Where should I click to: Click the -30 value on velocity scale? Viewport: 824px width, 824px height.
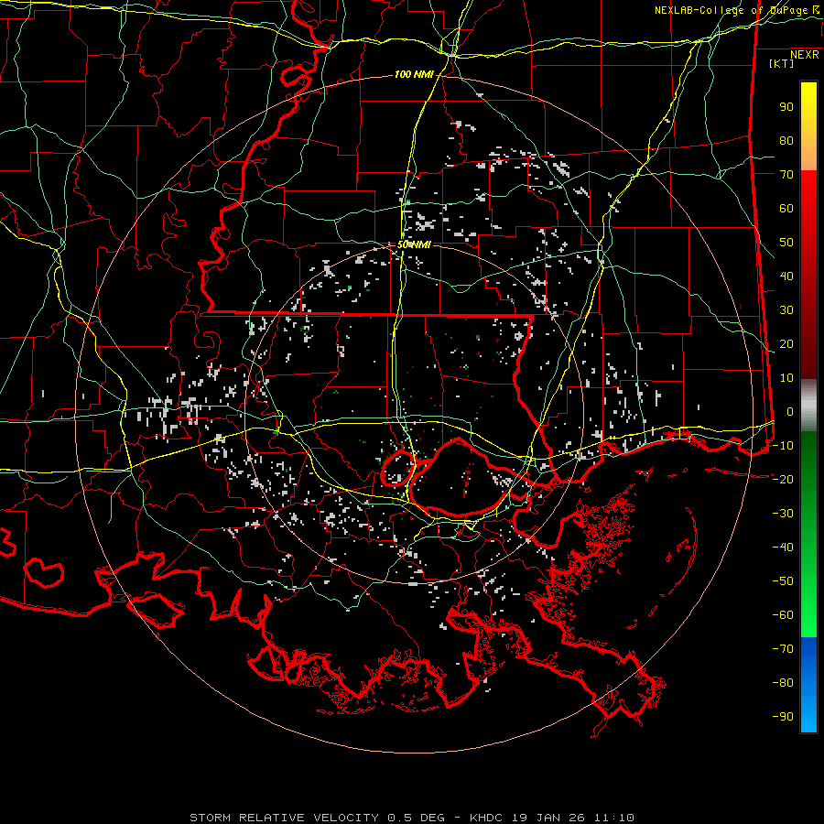[x=783, y=514]
